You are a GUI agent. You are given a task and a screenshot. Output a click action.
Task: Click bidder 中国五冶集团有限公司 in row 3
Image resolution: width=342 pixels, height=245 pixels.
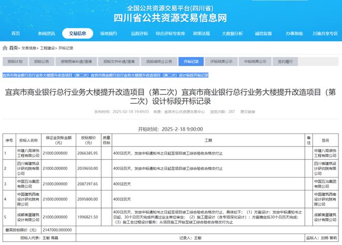[x=28, y=184]
